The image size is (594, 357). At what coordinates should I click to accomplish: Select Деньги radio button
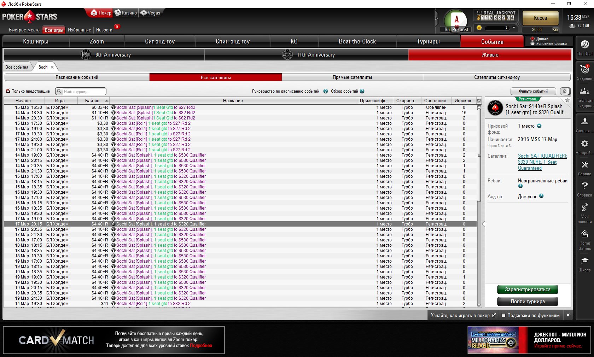[532, 39]
